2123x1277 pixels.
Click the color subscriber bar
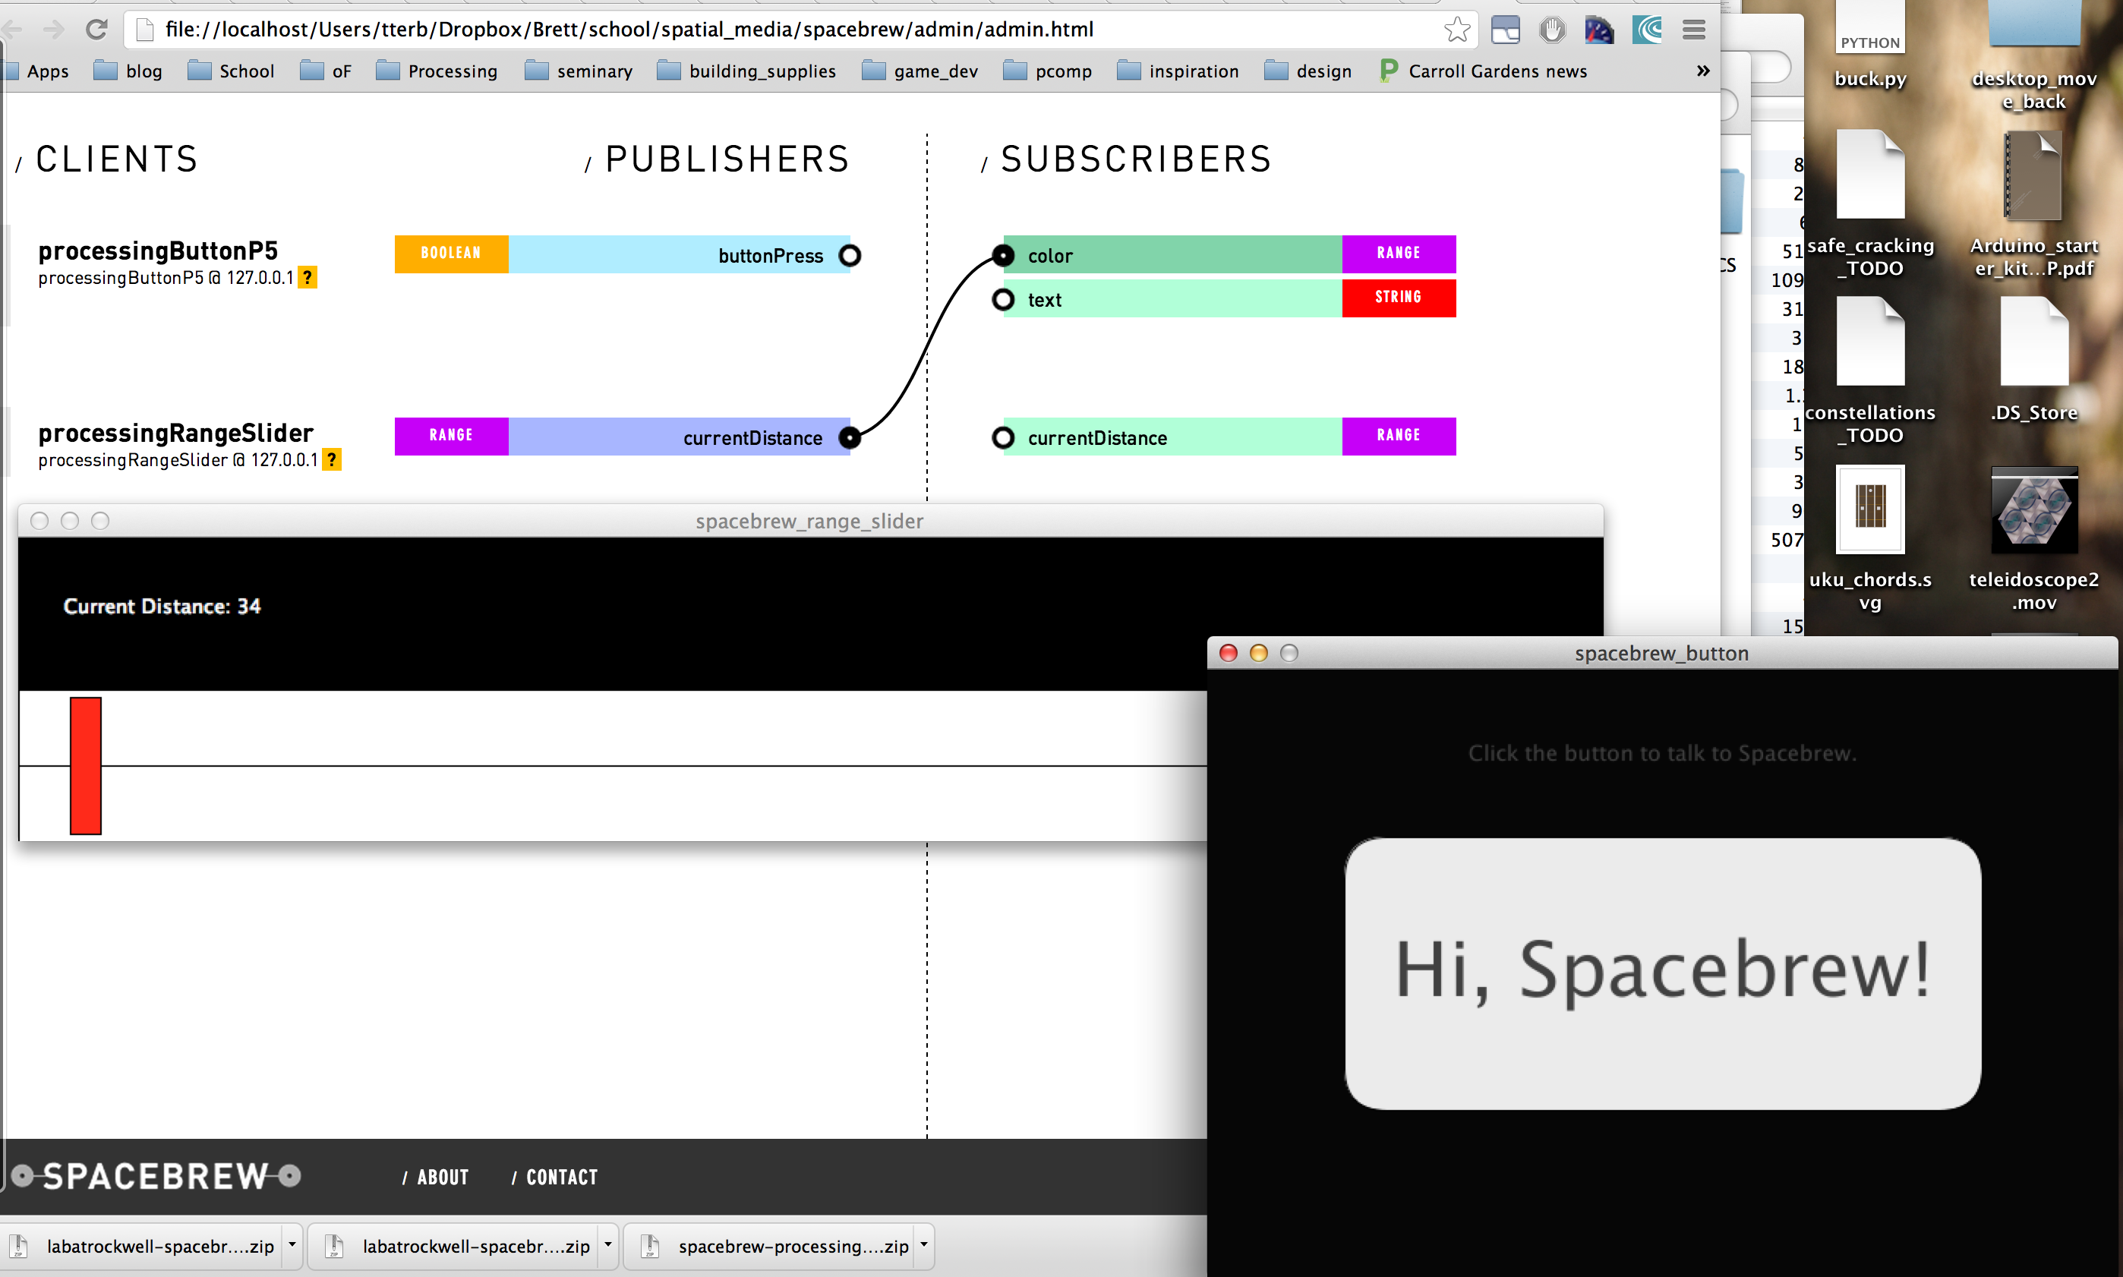pos(1173,254)
